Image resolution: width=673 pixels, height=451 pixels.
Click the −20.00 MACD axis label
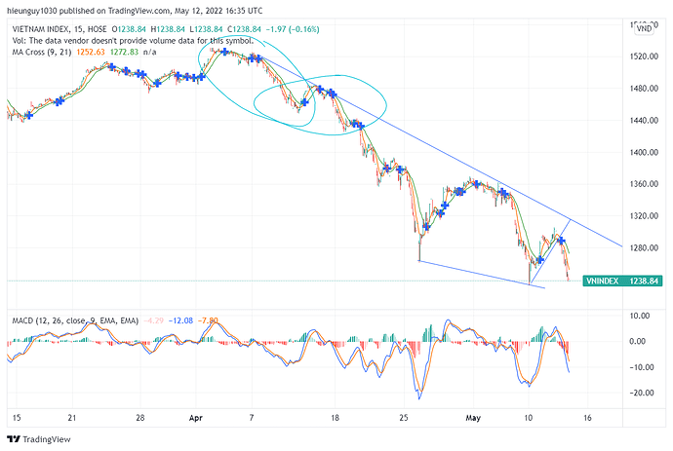(x=641, y=393)
